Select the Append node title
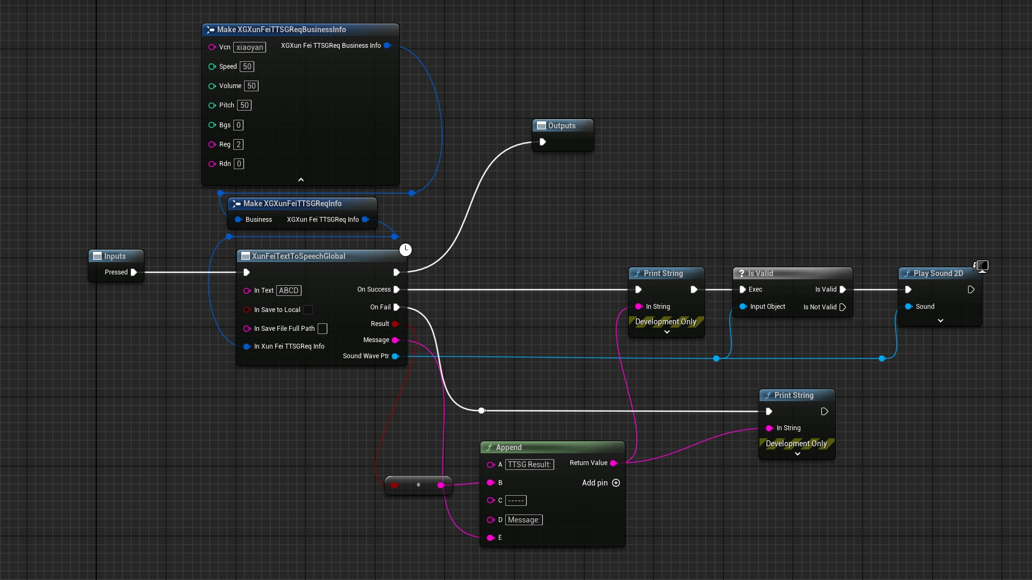 pos(508,447)
